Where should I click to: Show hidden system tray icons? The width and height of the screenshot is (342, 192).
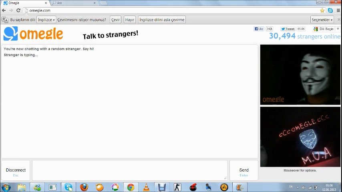(298, 188)
